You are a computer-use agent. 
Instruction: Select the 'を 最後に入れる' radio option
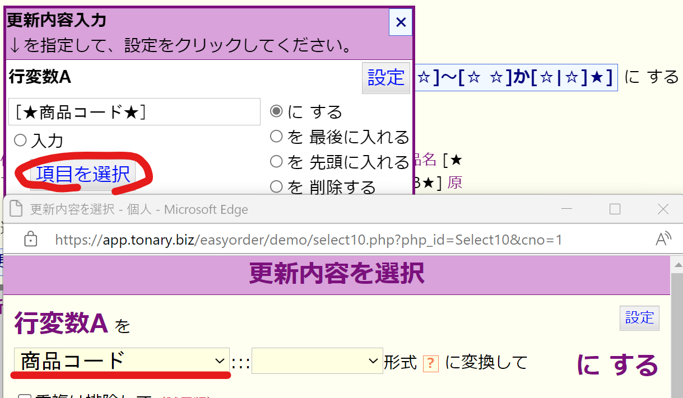[276, 136]
